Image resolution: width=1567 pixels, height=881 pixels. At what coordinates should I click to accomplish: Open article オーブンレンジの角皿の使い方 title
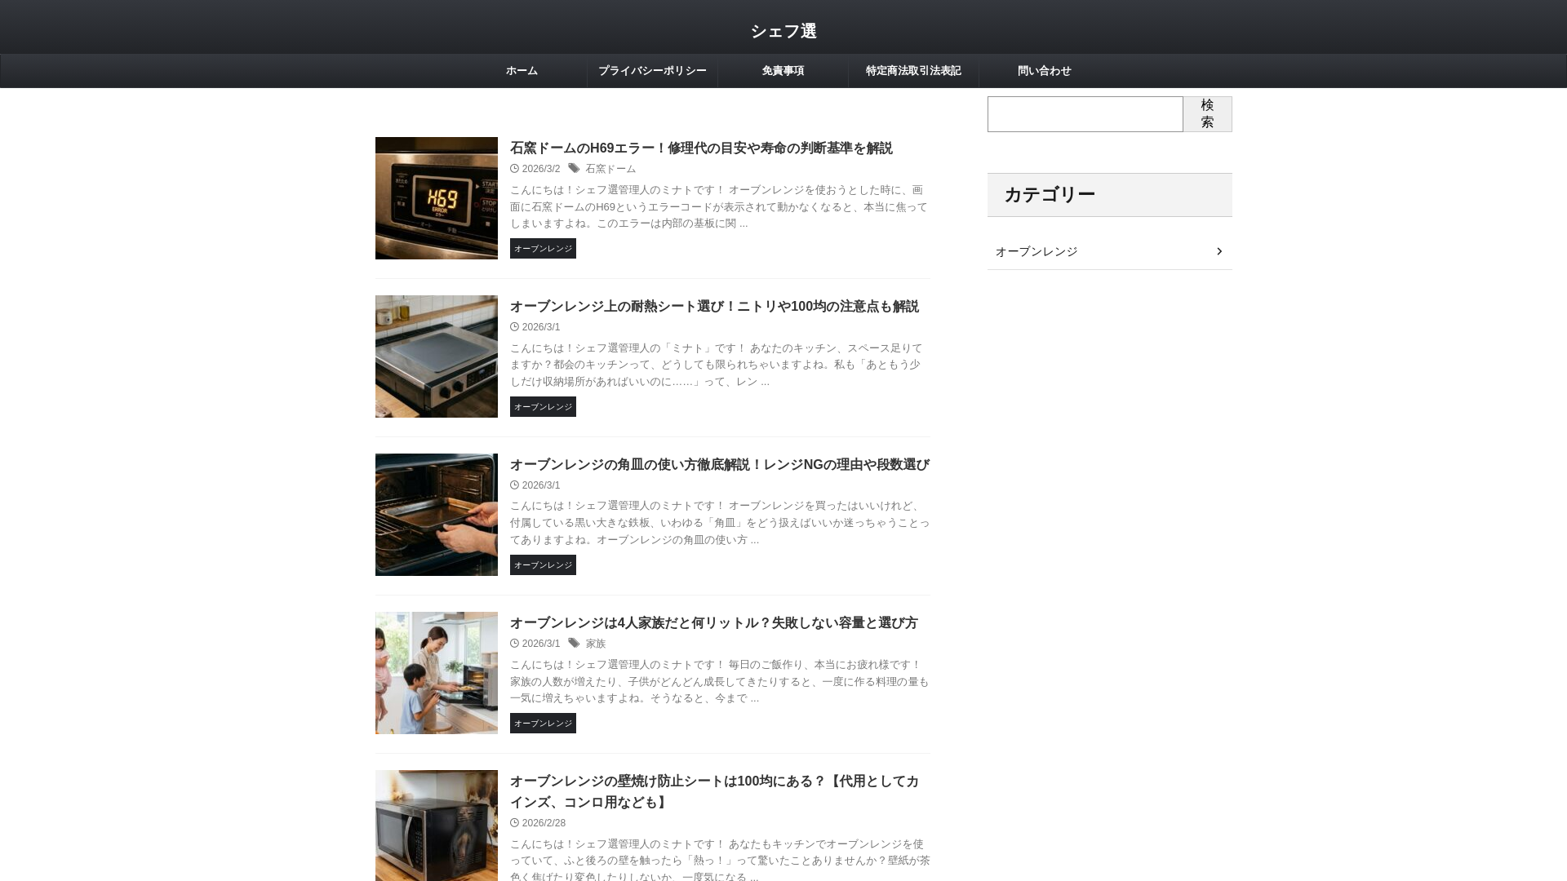[720, 465]
